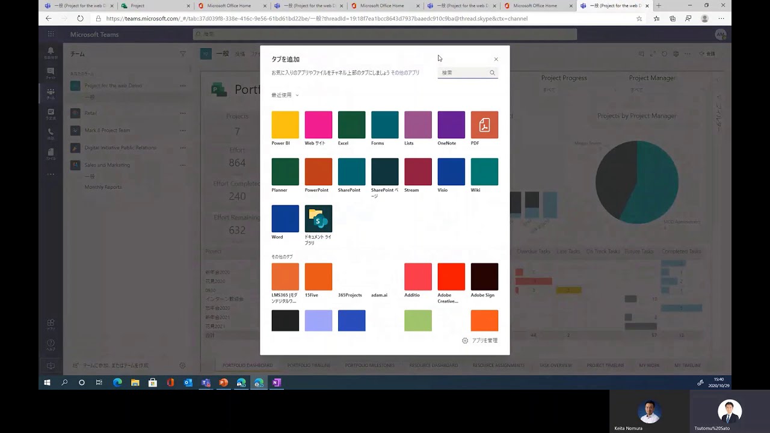The width and height of the screenshot is (770, 433).
Task: Pick the SharePoint app tile
Action: [351, 172]
